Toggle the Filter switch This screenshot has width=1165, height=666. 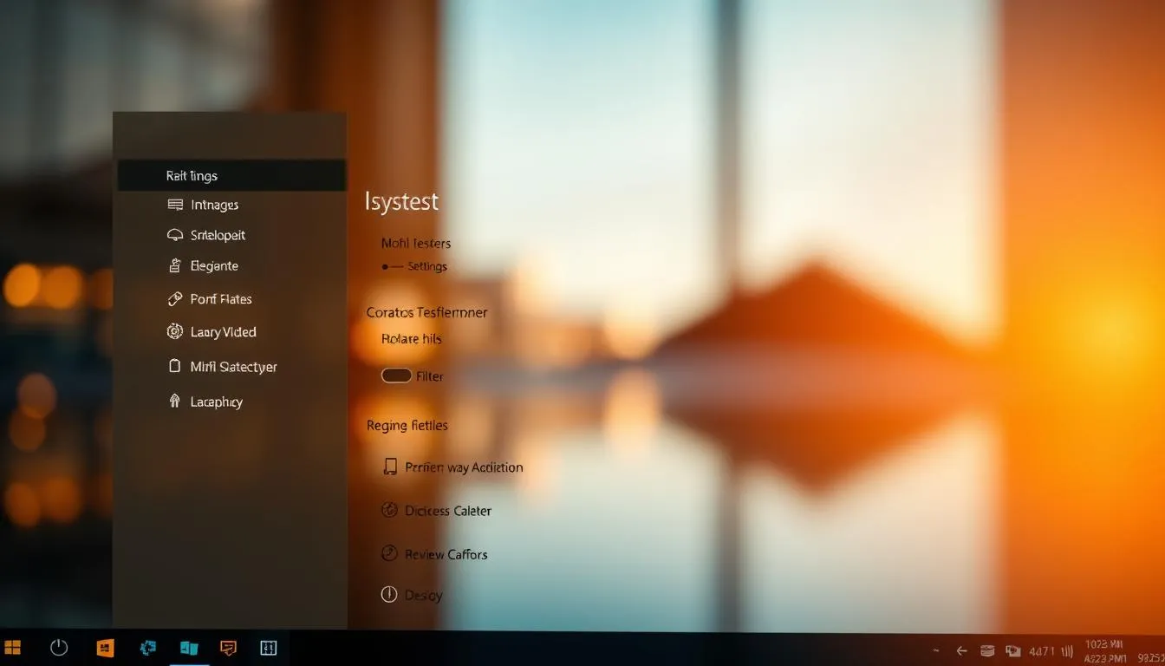click(396, 375)
